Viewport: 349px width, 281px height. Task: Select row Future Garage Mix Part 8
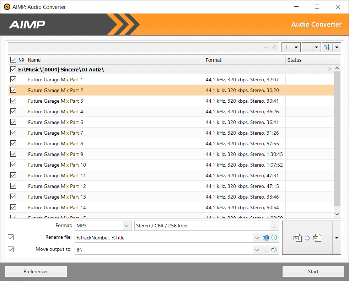(171, 144)
